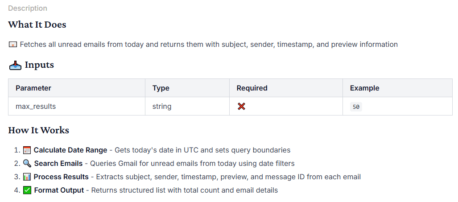Click the magnifying glass icon for Search Emails
Viewport: 458px width, 202px height.
(x=27, y=164)
